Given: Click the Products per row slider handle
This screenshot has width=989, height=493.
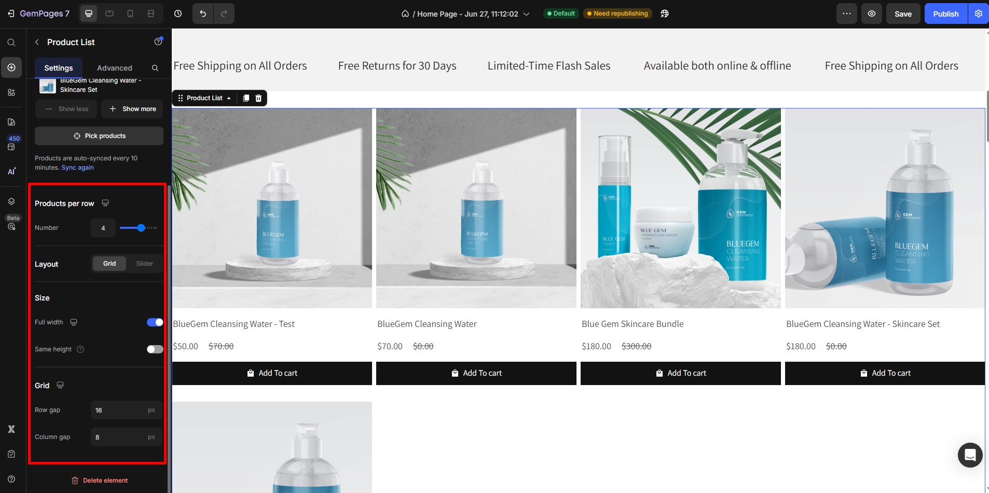Looking at the screenshot, I should tap(141, 228).
